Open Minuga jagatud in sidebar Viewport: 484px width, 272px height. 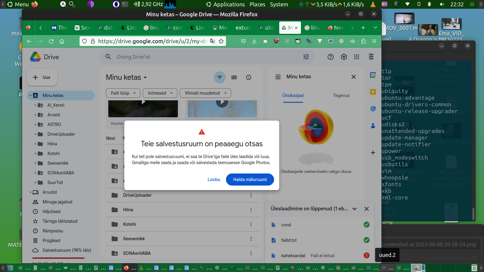[57, 202]
